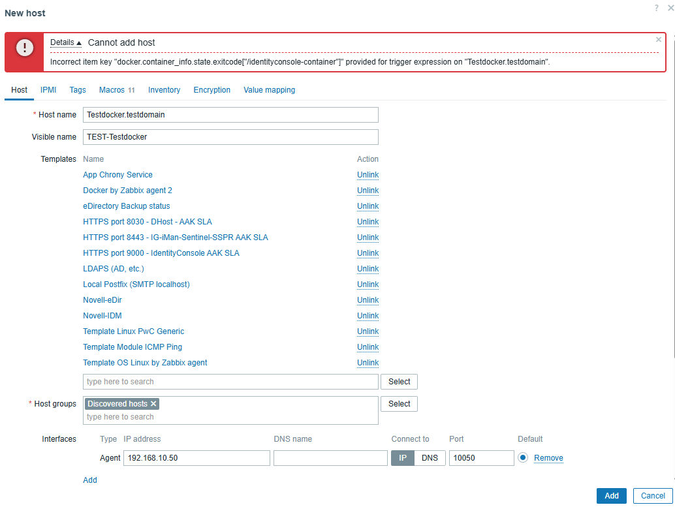
Task: Switch Connect to option to DNS
Action: [x=430, y=458]
